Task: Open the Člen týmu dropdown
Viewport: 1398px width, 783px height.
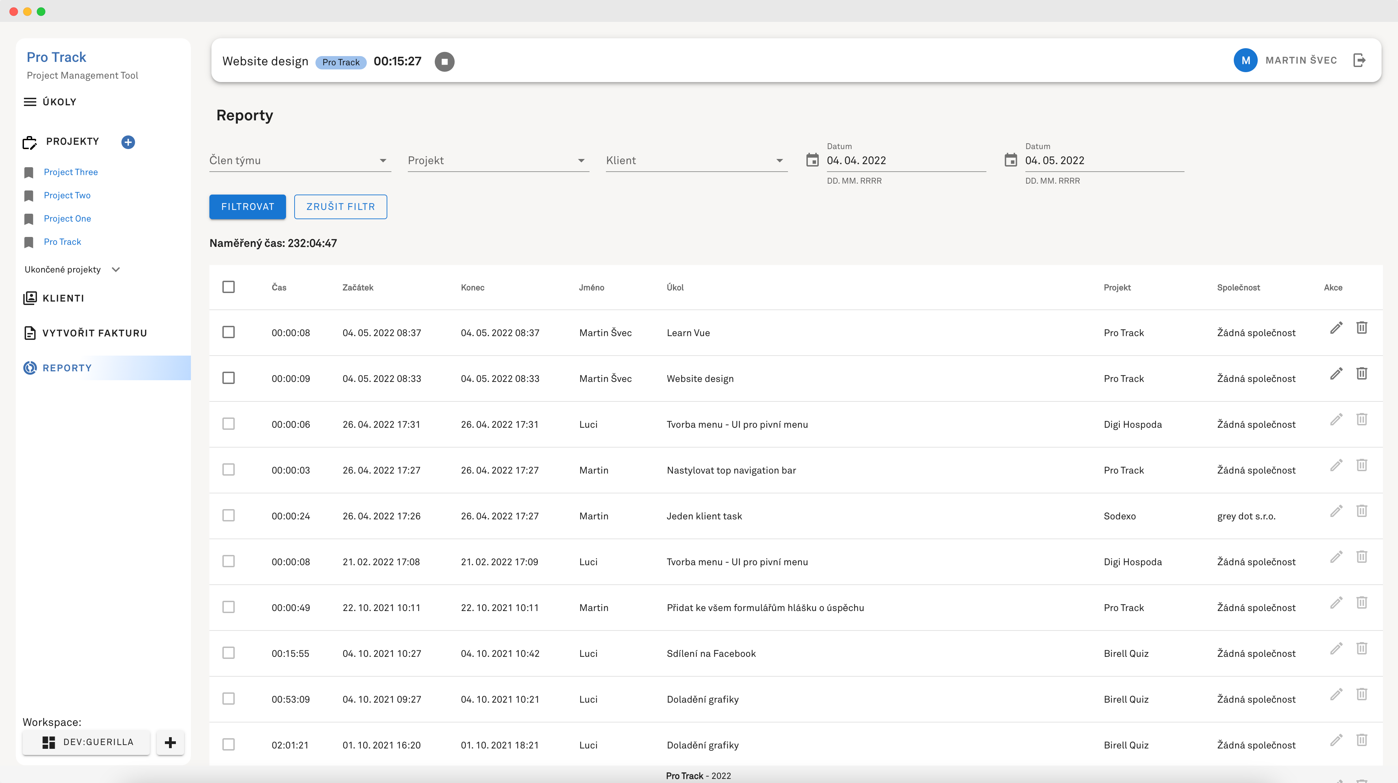Action: [300, 160]
